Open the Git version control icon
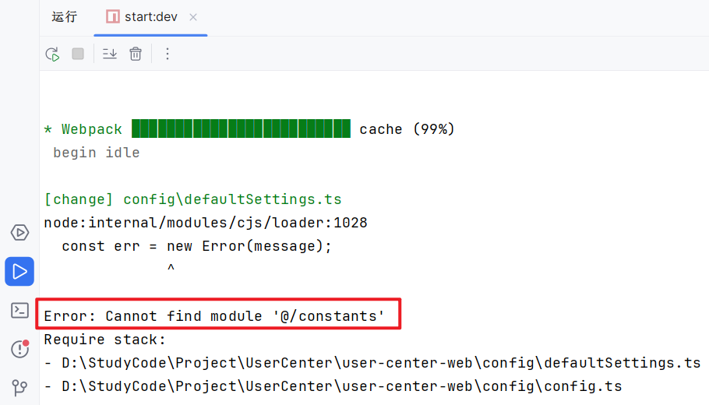Viewport: 709px width, 405px height. pos(19,387)
